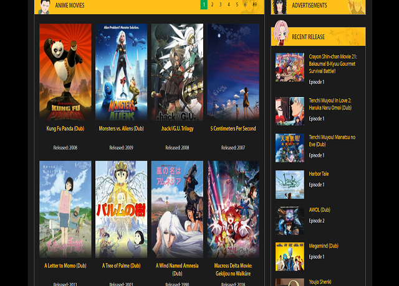
Task: Click Tenchi Muyou! in Love 2 title link
Action: (x=330, y=104)
